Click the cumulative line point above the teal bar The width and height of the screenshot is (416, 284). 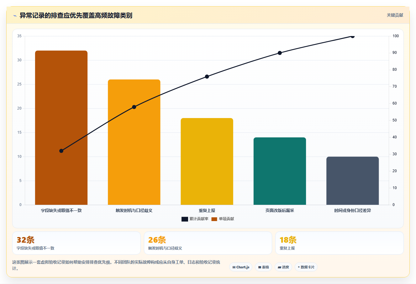point(280,53)
